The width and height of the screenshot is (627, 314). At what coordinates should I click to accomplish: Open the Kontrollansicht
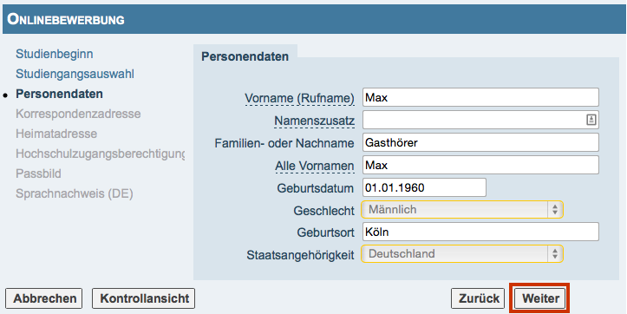(144, 298)
